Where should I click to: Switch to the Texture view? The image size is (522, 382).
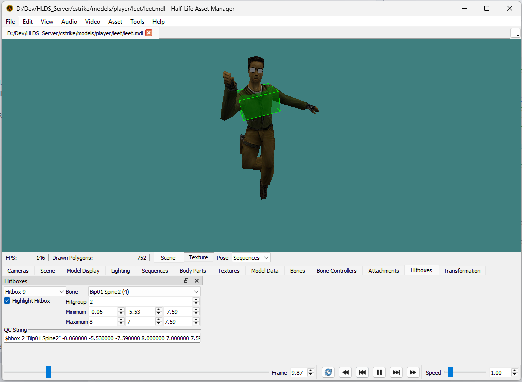[x=198, y=258]
